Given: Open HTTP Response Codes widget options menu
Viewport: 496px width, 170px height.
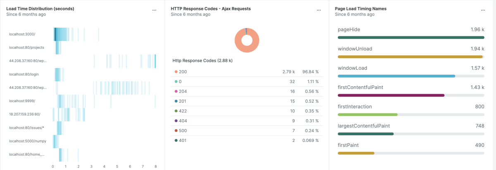Looking at the screenshot, I should (319, 9).
